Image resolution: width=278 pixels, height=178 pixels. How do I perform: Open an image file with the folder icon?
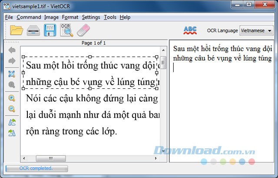coord(17,30)
